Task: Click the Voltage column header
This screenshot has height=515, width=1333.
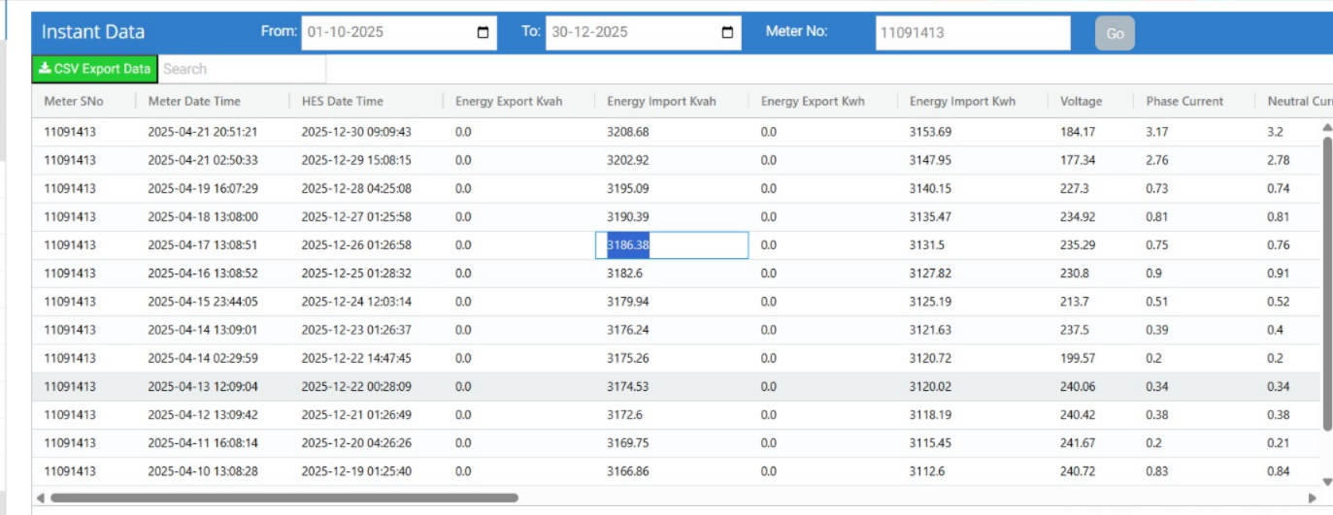Action: [x=1081, y=101]
